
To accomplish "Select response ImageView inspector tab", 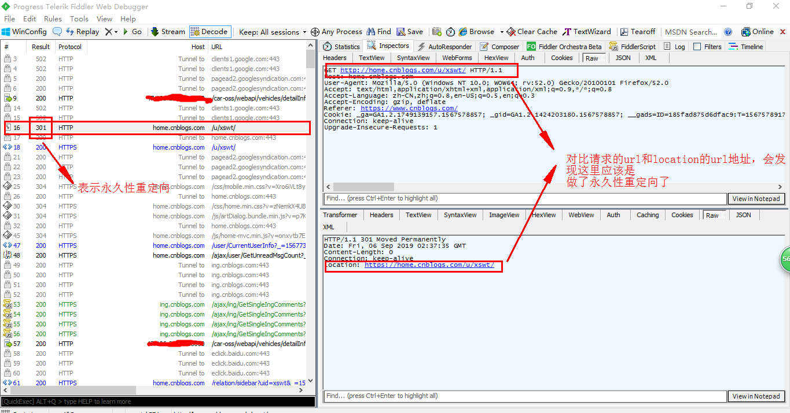I will pyautogui.click(x=504, y=215).
